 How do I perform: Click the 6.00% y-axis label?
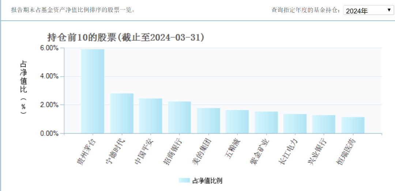pos(49,48)
